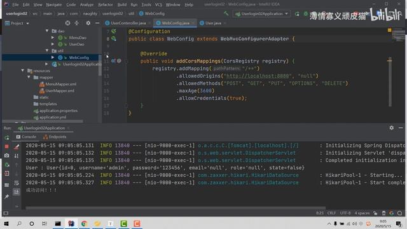Open the Project panel gear settings
This screenshot has height=229, width=407.
(88, 23)
